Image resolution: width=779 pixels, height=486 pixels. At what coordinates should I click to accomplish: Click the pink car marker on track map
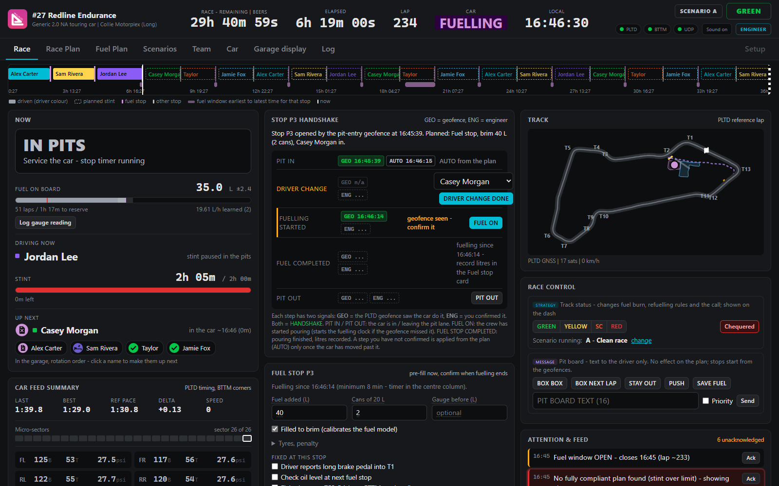click(674, 165)
